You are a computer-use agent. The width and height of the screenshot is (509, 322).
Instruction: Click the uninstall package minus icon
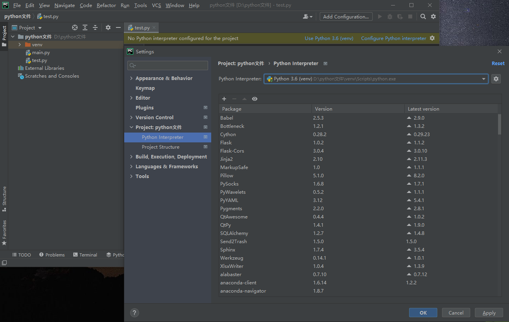coord(234,99)
